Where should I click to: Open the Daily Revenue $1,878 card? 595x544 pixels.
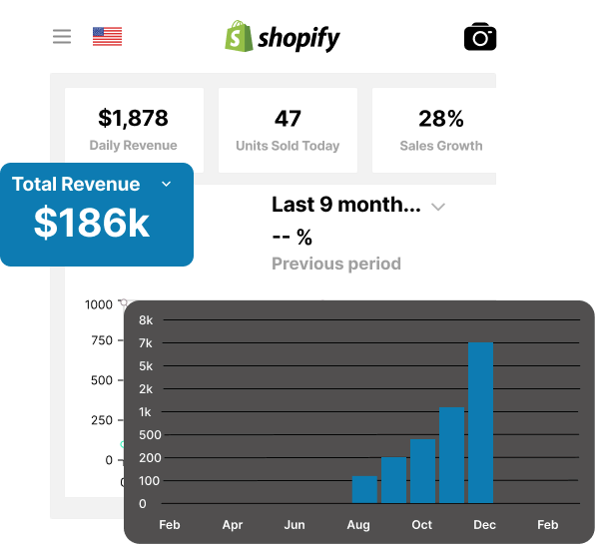(x=134, y=130)
